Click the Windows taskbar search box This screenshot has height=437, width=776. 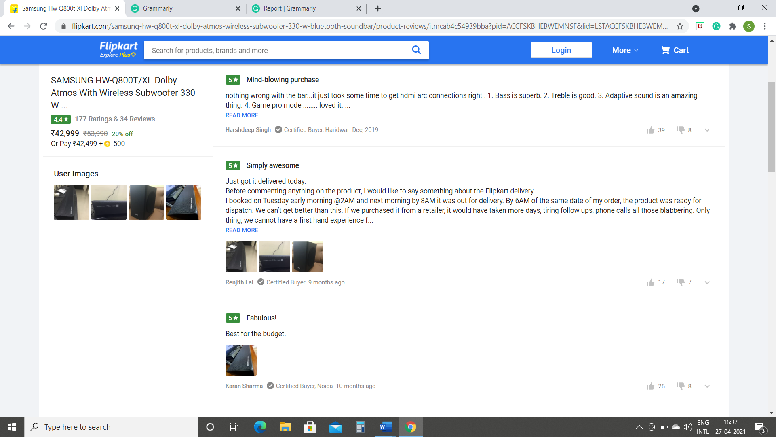tap(111, 427)
